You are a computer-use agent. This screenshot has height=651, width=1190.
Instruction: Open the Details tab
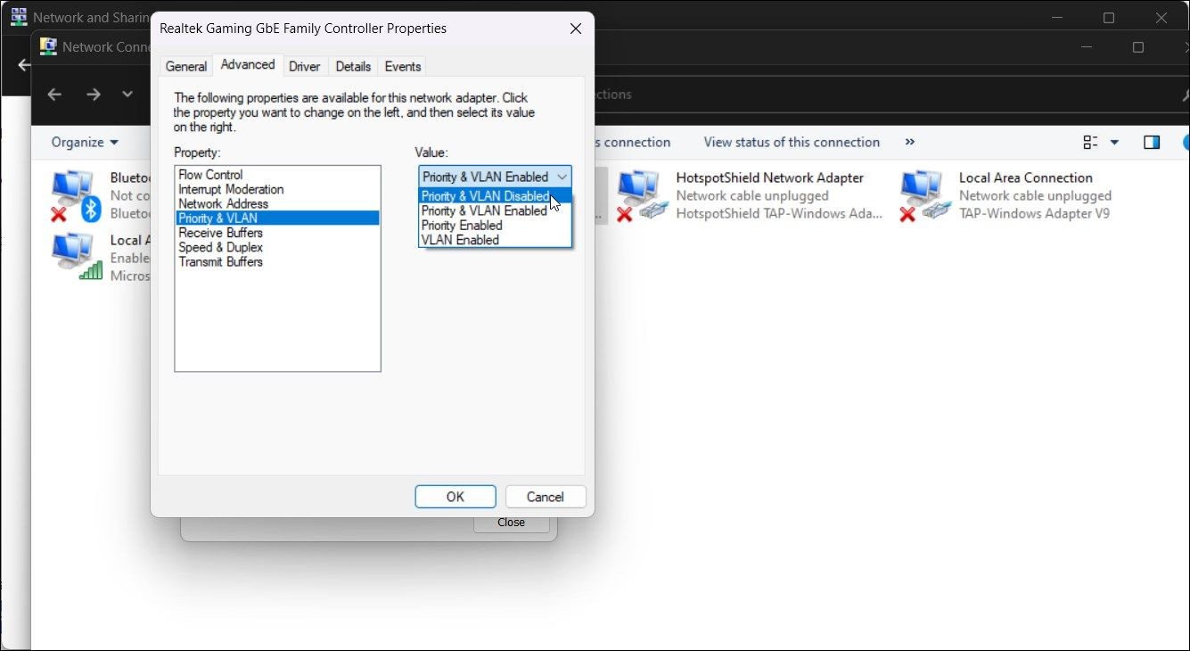click(x=353, y=66)
